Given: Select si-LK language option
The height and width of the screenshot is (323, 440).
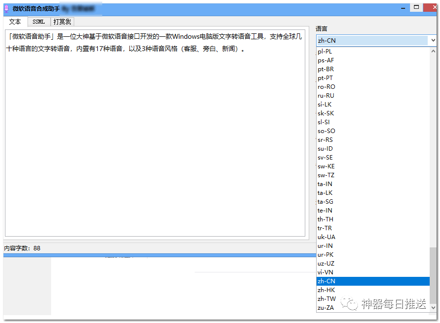Looking at the screenshot, I should (373, 104).
